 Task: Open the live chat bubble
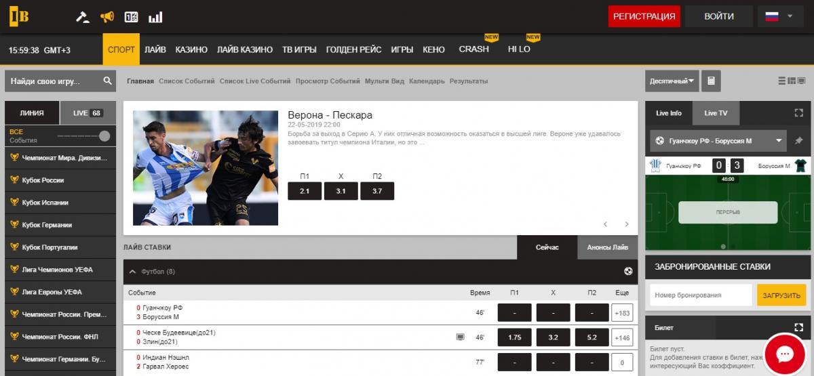785,355
